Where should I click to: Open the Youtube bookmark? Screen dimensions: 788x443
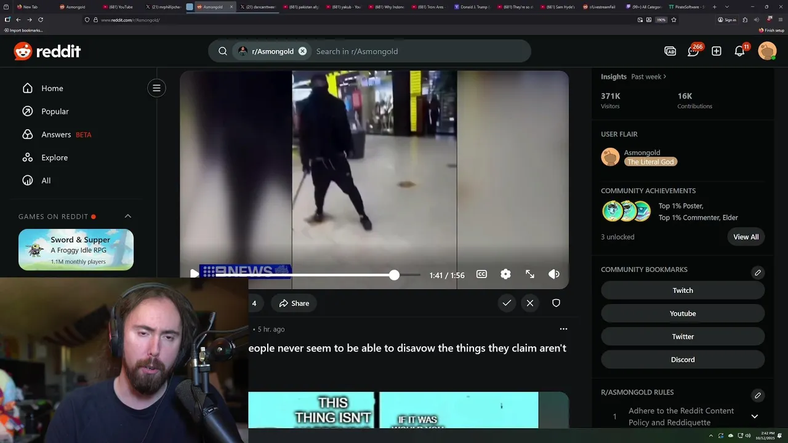683,314
